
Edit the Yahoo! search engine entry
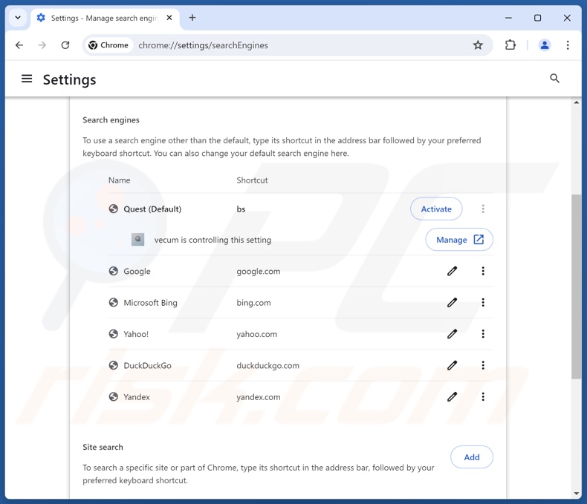453,334
